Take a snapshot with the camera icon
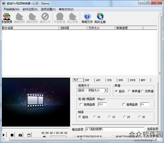164x143 pixels. (20, 135)
